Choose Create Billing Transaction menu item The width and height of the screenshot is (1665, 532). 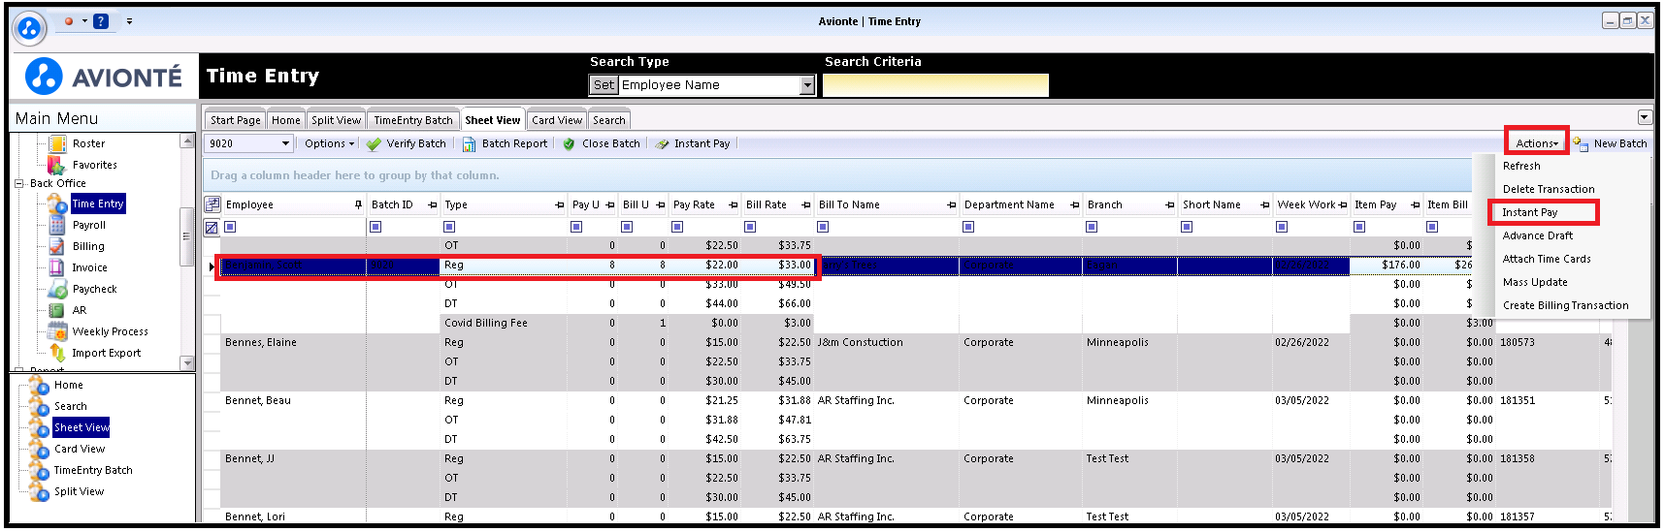point(1565,305)
